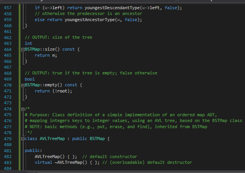
Task: Click the 'else' keyword on line 459
Action: click(x=40, y=20)
